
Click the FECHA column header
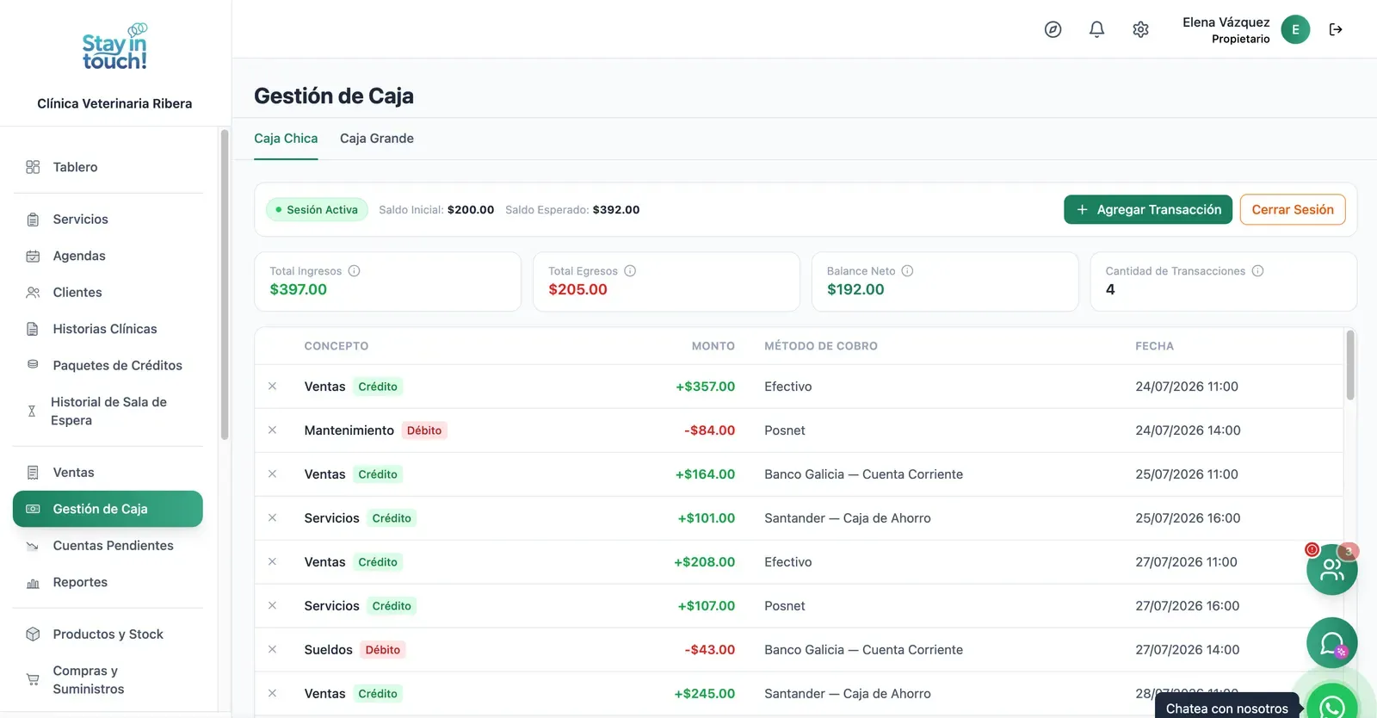1154,346
